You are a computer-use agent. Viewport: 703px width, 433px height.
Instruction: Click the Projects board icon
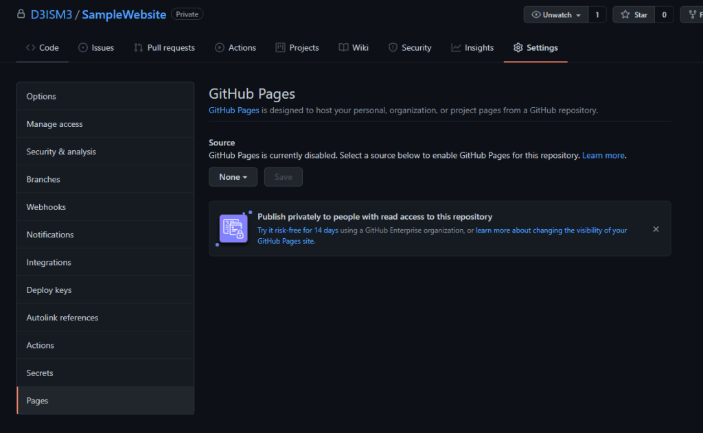[x=280, y=48]
